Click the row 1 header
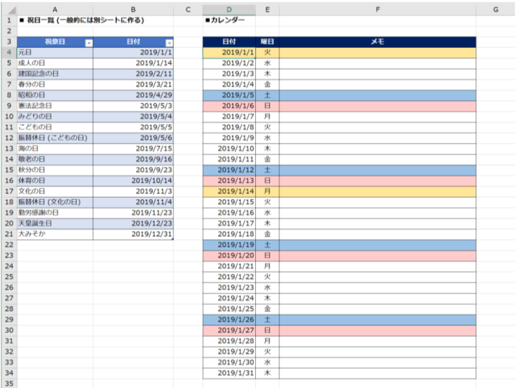 pyautogui.click(x=8, y=21)
